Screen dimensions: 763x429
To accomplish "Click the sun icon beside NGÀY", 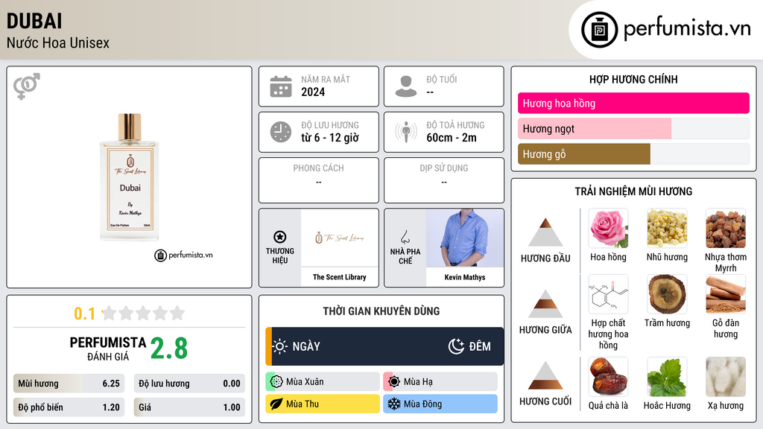I will [x=280, y=346].
